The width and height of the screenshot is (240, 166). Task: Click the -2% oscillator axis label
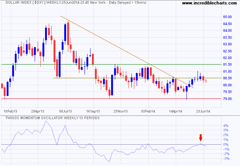[226, 154]
